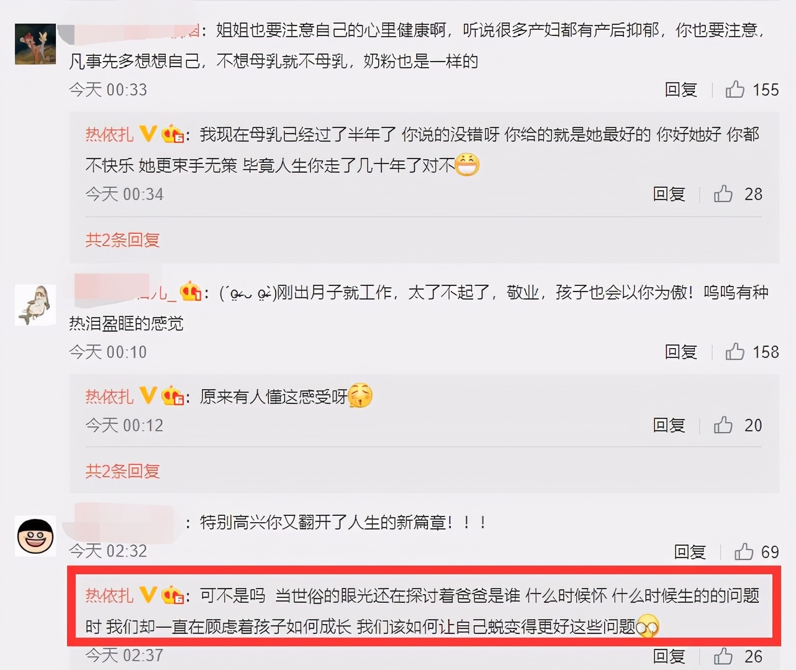Reply to the comment posted at 02:32
This screenshot has width=796, height=670.
[x=690, y=552]
